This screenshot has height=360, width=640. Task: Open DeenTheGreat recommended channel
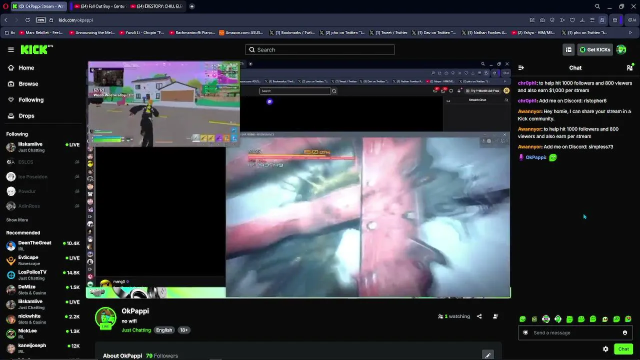[43, 245]
